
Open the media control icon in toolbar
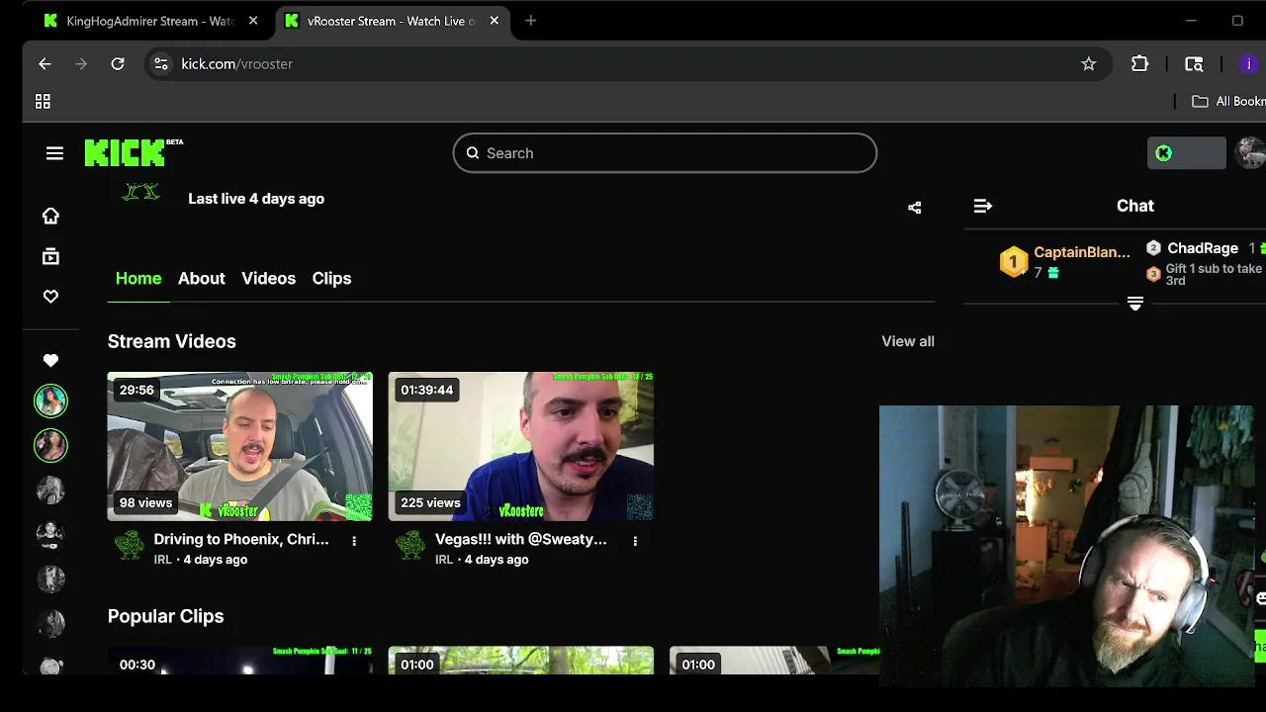1194,63
